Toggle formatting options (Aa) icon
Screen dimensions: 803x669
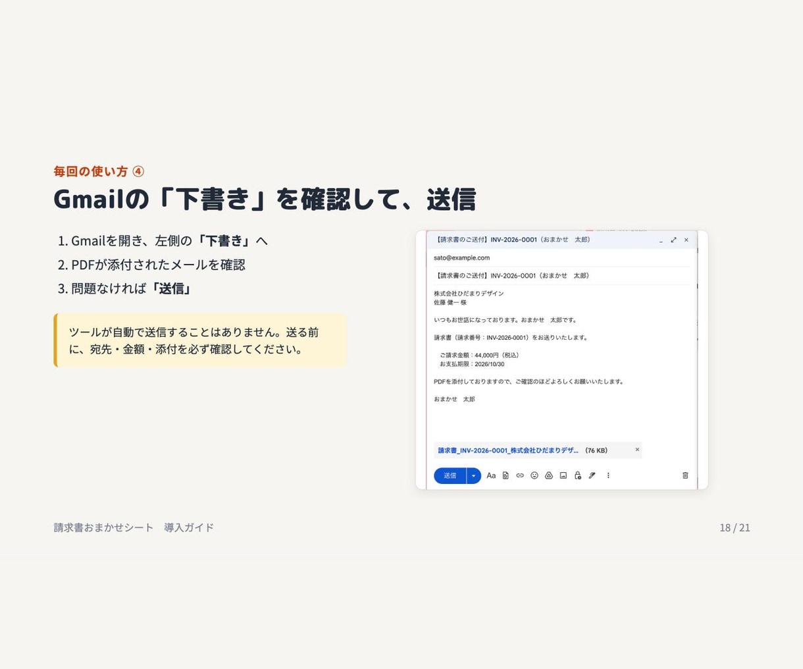coord(491,475)
